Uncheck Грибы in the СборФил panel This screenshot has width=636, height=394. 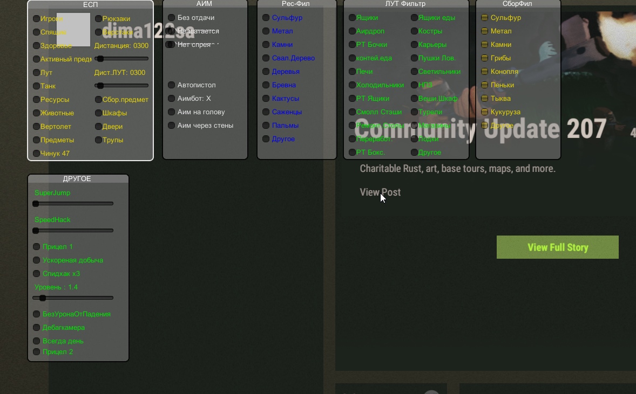[x=484, y=58]
